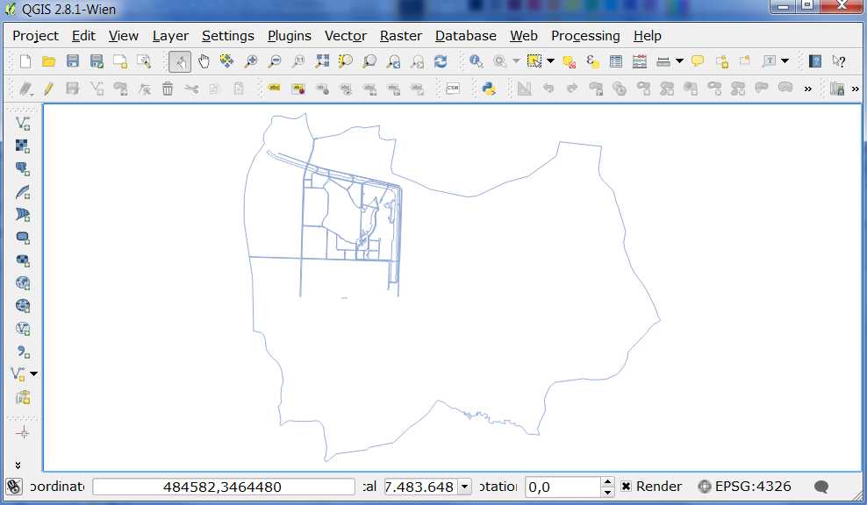Image resolution: width=867 pixels, height=505 pixels.
Task: Open the Raster menu
Action: pos(401,36)
